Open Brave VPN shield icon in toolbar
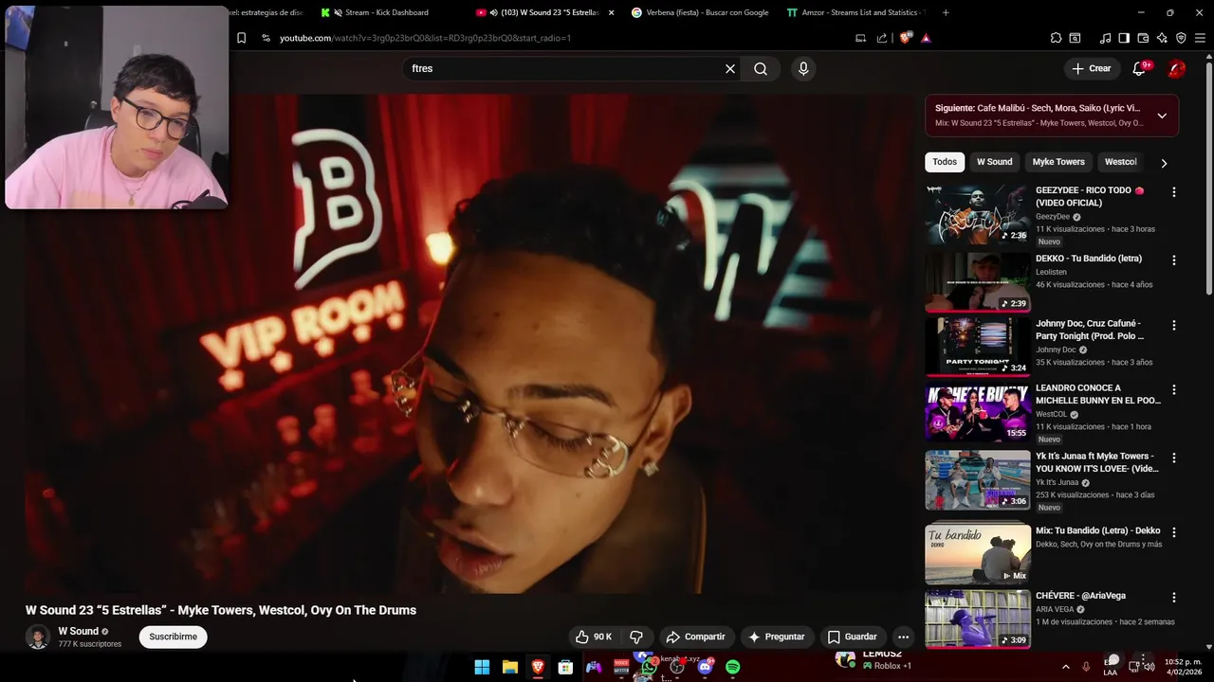 click(x=1181, y=38)
